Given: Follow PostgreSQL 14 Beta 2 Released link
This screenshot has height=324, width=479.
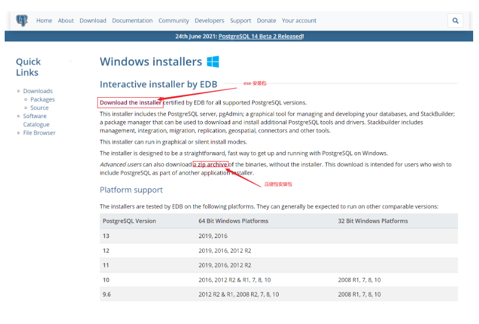Looking at the screenshot, I should pyautogui.click(x=261, y=36).
